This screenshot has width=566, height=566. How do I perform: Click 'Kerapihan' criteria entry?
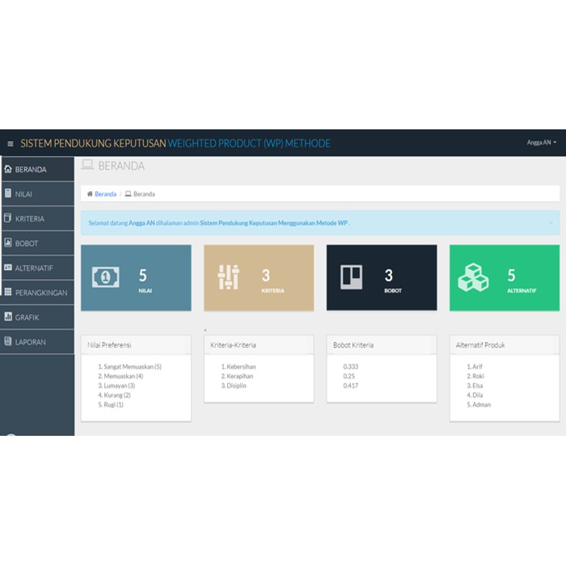click(x=237, y=376)
